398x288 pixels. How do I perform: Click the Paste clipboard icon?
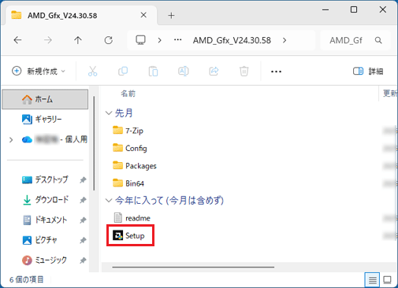(153, 72)
